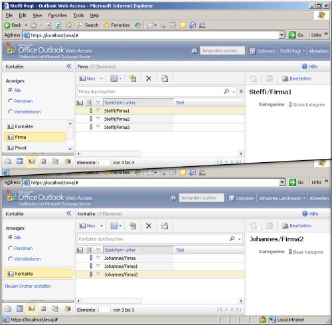Open Mail icon in Steffi Vogt navigation bar

[x=8, y=162]
